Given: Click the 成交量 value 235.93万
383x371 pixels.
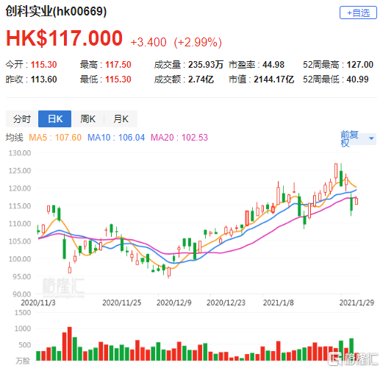Looking at the screenshot, I should pos(206,65).
